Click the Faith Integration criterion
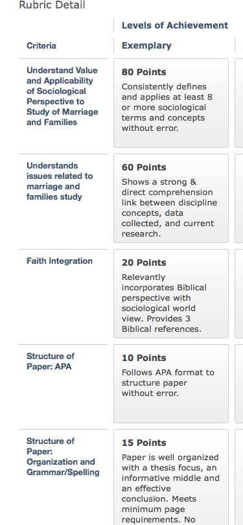Image resolution: width=243 pixels, height=525 pixels. click(60, 261)
